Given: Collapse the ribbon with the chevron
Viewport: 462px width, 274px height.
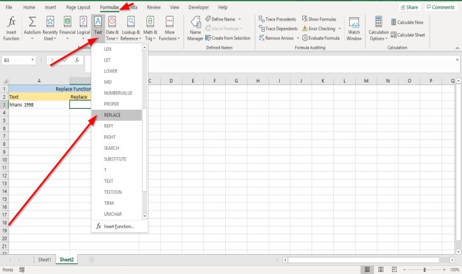Looking at the screenshot, I should [x=457, y=48].
